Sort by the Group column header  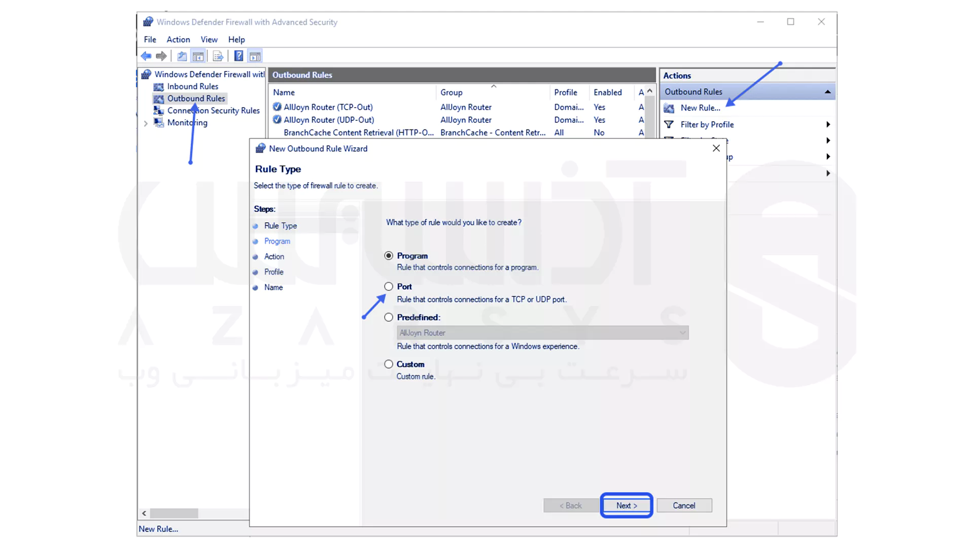click(x=493, y=92)
